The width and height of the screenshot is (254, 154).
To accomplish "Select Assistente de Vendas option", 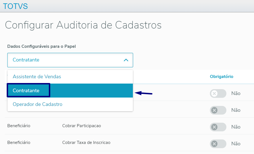I will coord(70,77).
